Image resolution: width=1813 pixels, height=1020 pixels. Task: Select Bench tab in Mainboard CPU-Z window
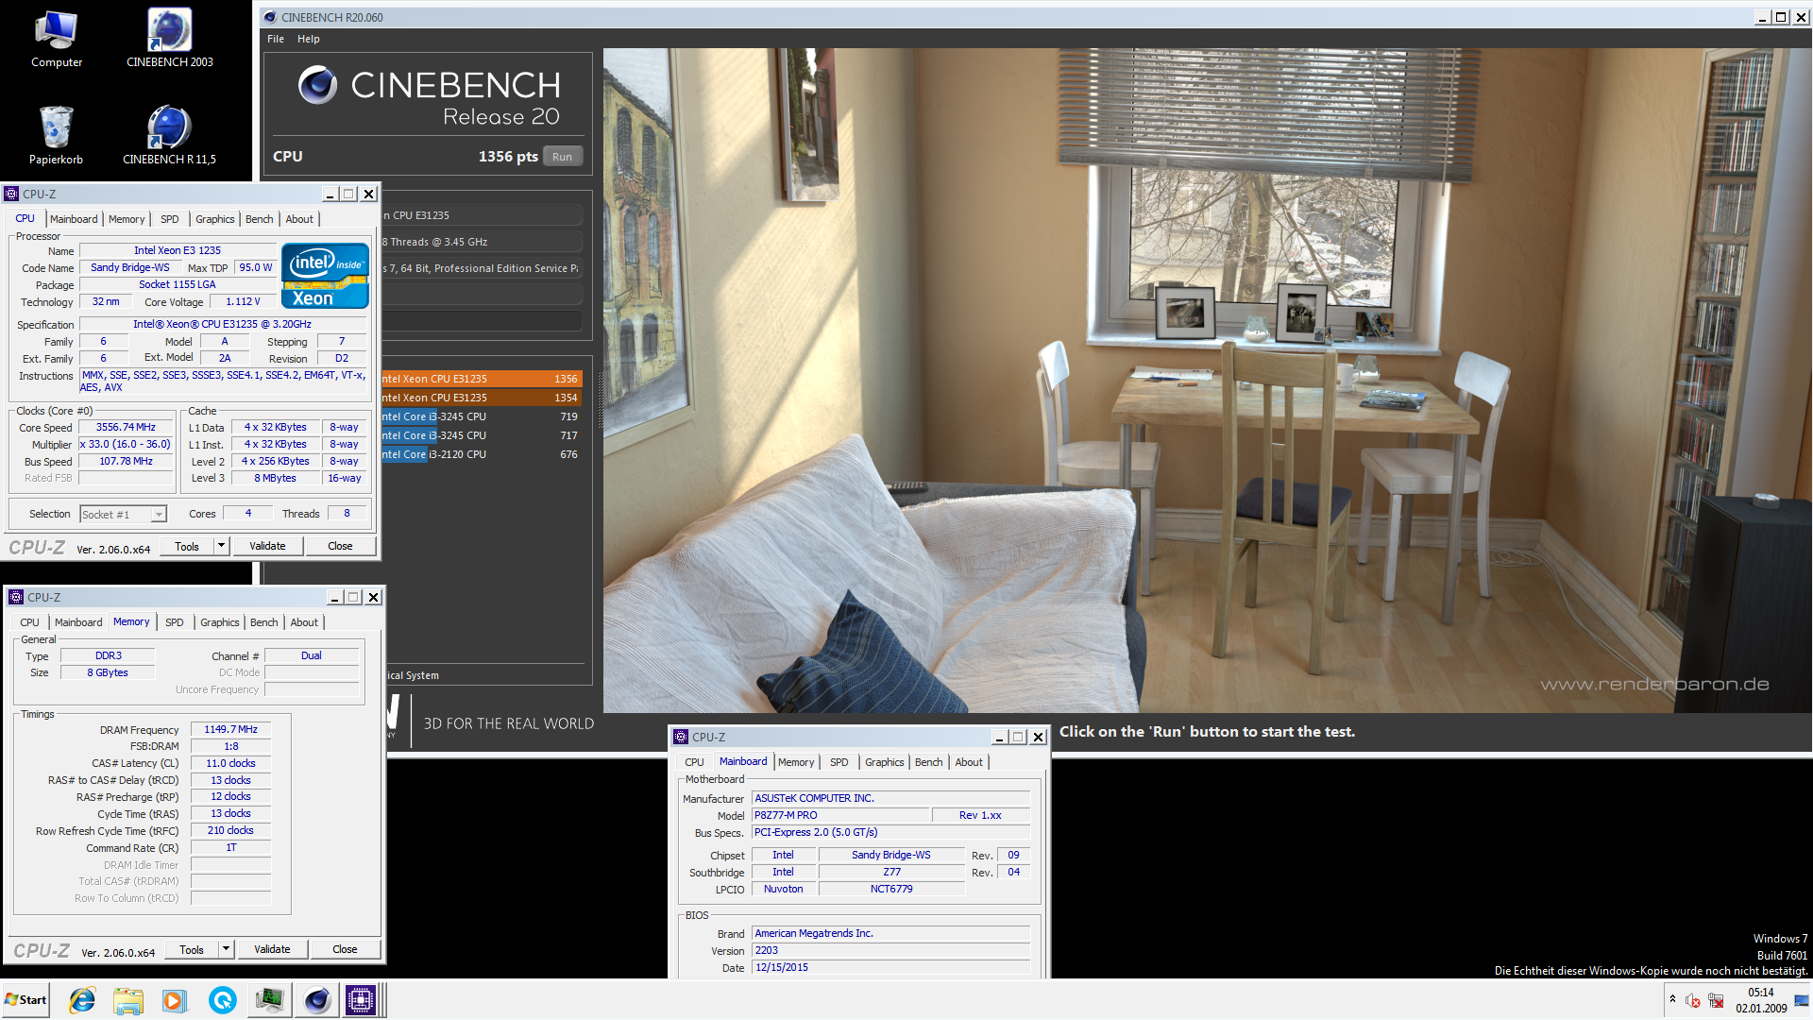point(929,762)
